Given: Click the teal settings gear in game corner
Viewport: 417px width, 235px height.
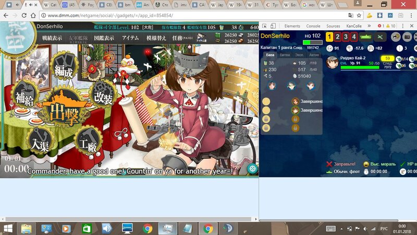Looking at the screenshot, I should tap(253, 169).
